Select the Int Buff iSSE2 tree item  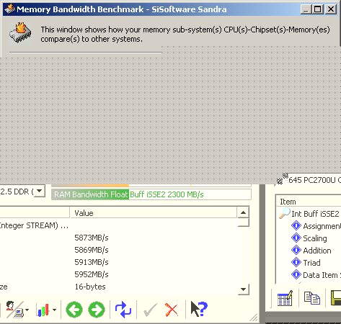pyautogui.click(x=315, y=214)
